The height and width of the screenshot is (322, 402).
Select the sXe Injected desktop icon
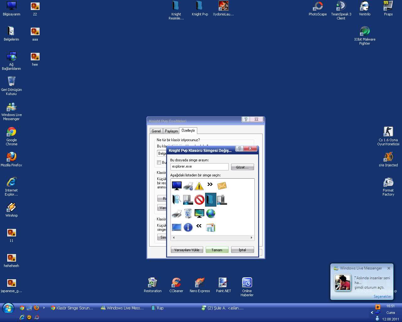(388, 159)
